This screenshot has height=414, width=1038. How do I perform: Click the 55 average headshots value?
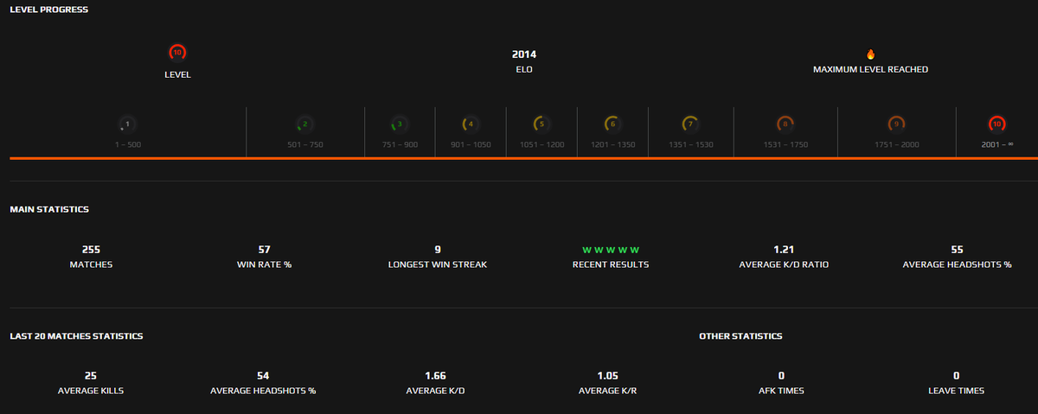click(x=957, y=249)
